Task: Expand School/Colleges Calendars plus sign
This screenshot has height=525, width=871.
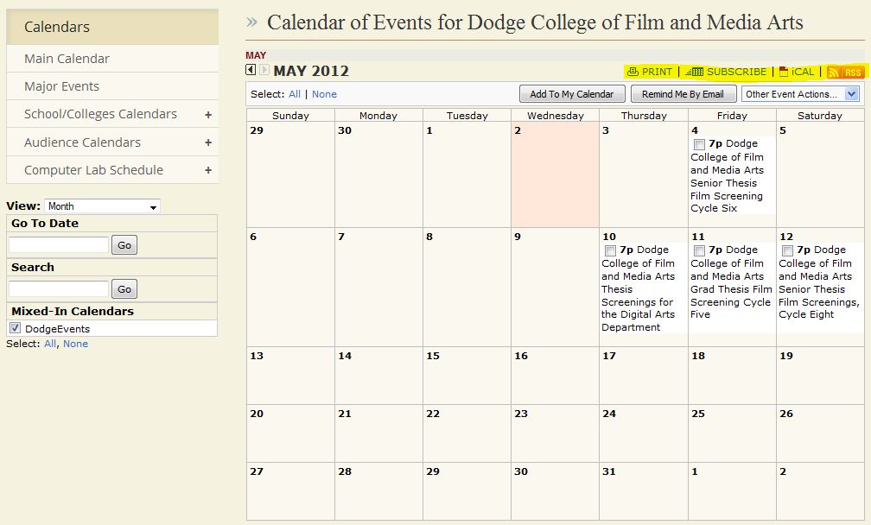Action: click(x=207, y=115)
